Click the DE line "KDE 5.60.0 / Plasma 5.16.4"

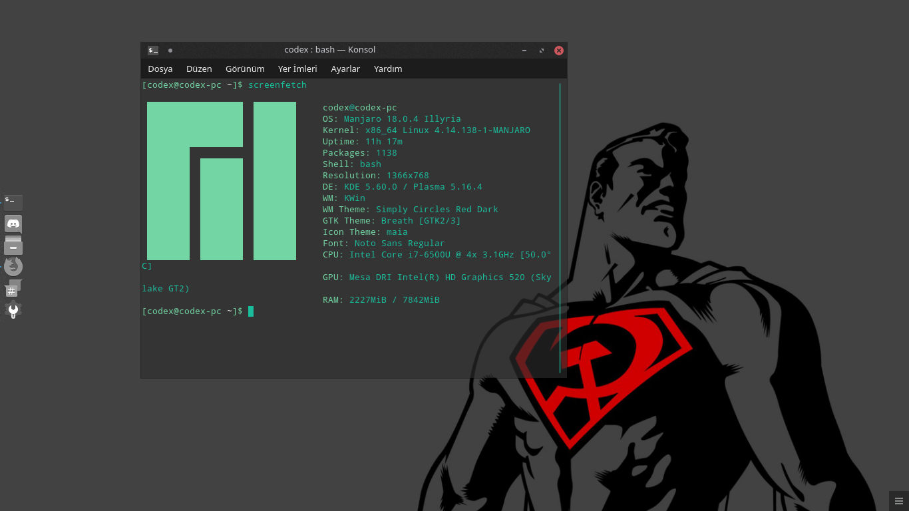pyautogui.click(x=413, y=187)
